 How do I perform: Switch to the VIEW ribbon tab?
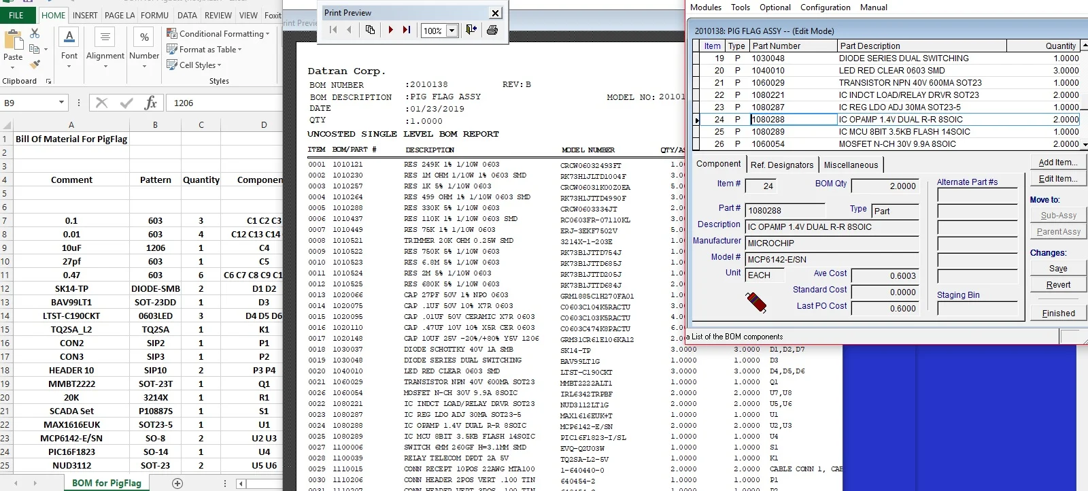248,15
